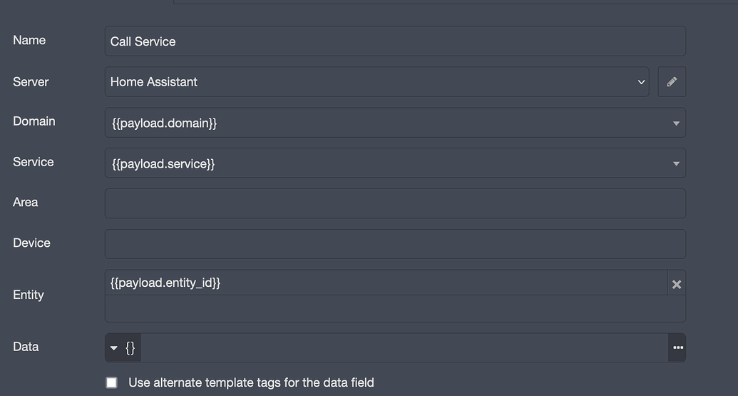Focus the empty Area input field
738x396 pixels.
(395, 203)
